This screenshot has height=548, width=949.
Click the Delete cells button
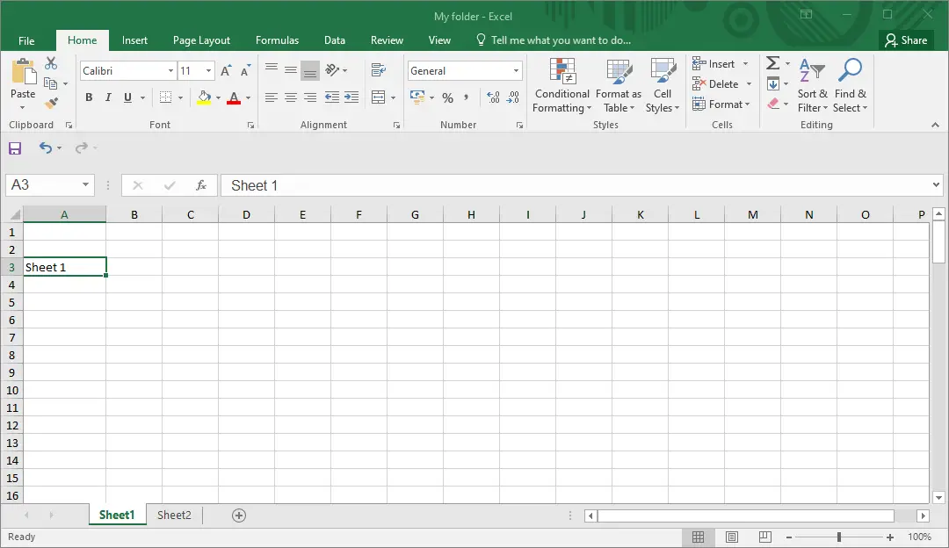721,84
